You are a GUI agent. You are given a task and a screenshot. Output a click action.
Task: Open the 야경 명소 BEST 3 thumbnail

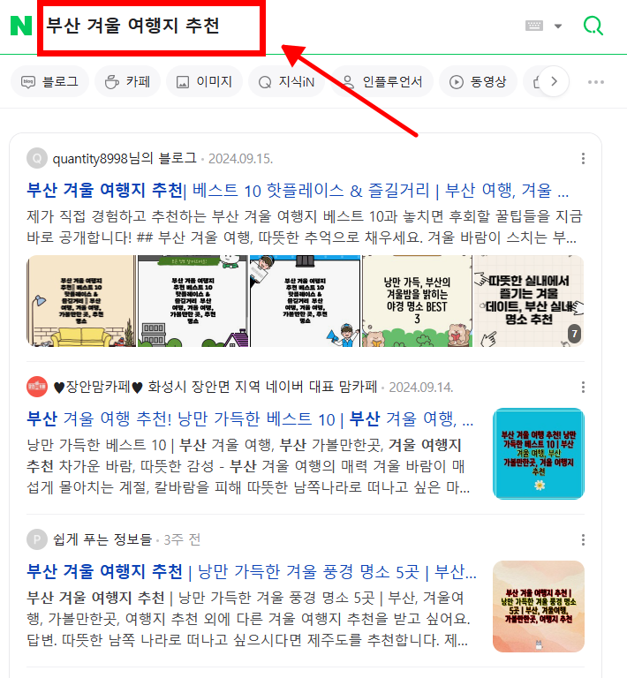(417, 301)
